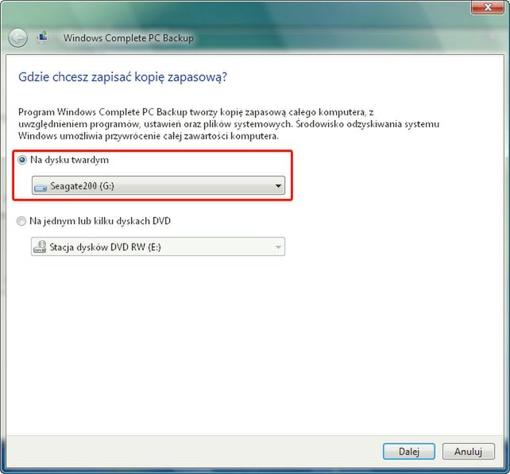The image size is (510, 474).
Task: Click the back arrow button
Action: (x=17, y=37)
